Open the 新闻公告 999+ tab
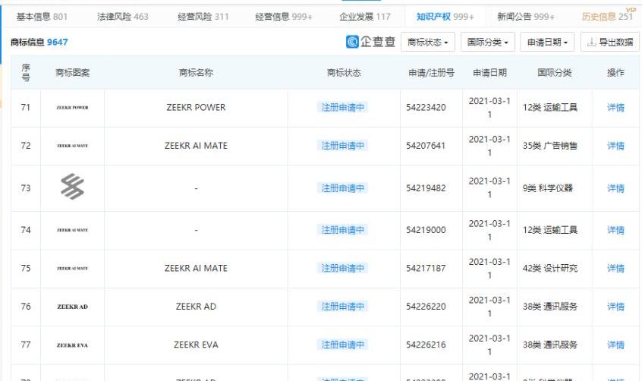 tap(526, 17)
